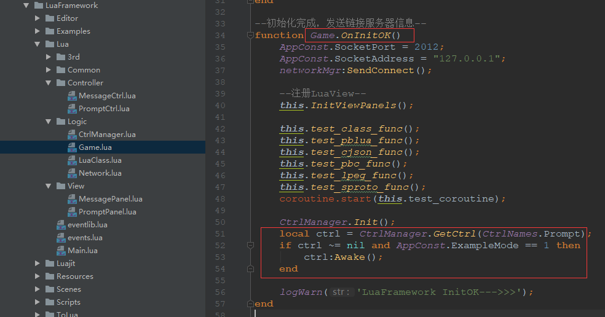Viewport: 605px width, 317px height.
Task: Click the Lua folder icon
Action: [50, 44]
